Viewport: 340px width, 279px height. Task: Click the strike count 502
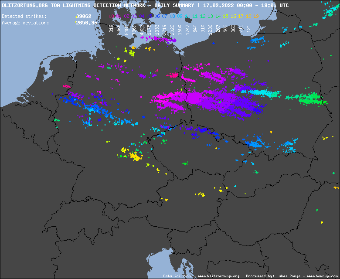[x=225, y=29]
